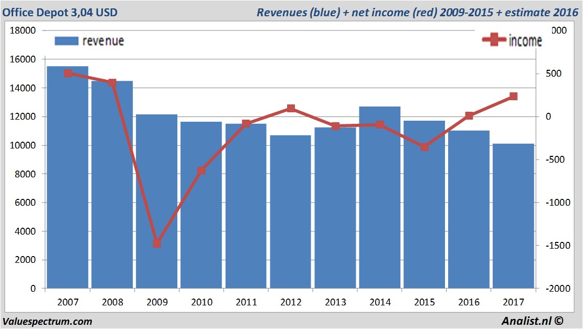The image size is (583, 329).
Task: Click the 2012 x-axis year label
Action: (x=291, y=302)
